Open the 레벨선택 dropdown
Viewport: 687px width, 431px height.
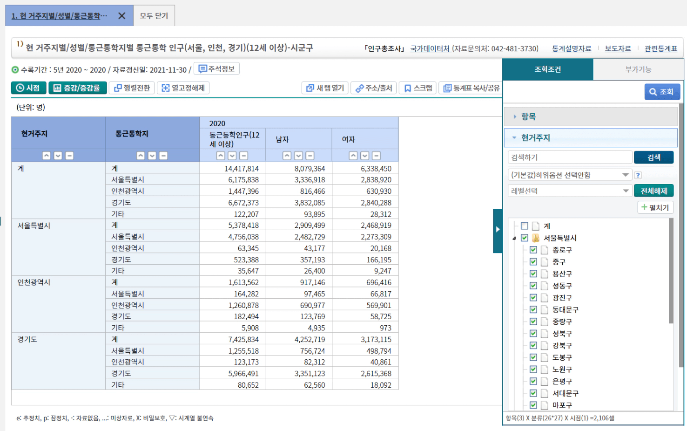tap(570, 191)
